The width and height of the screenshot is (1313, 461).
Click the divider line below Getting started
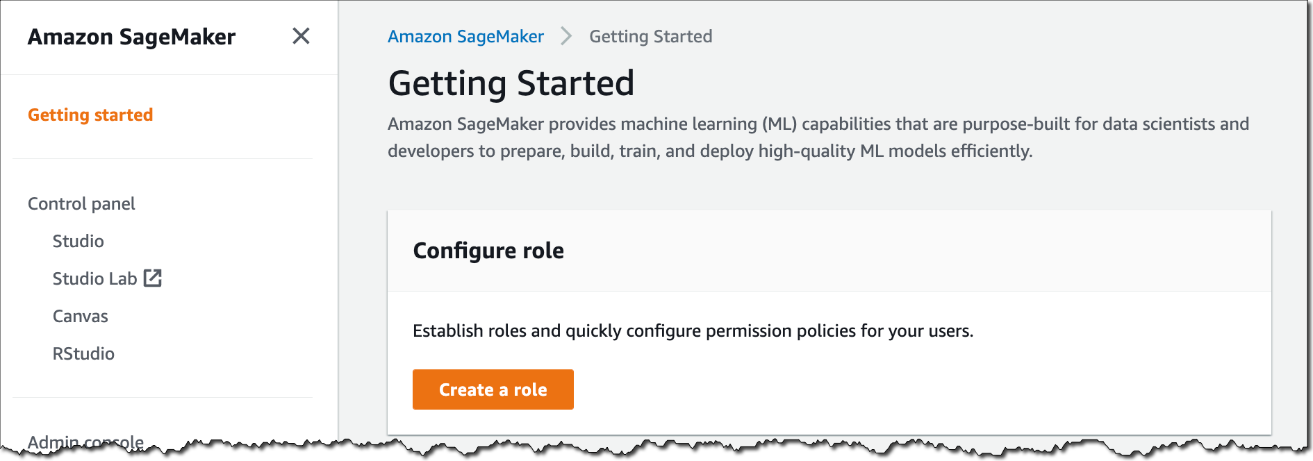pos(163,159)
